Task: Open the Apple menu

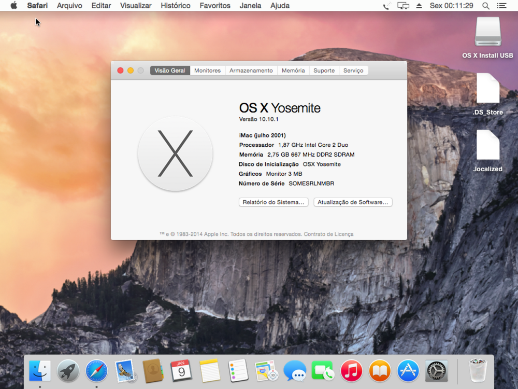Action: point(13,6)
